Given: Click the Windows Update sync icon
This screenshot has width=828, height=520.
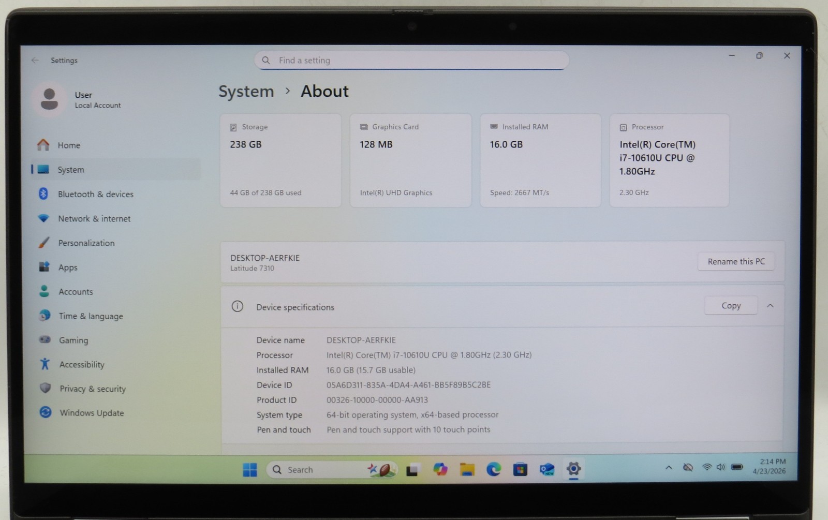Looking at the screenshot, I should [46, 412].
